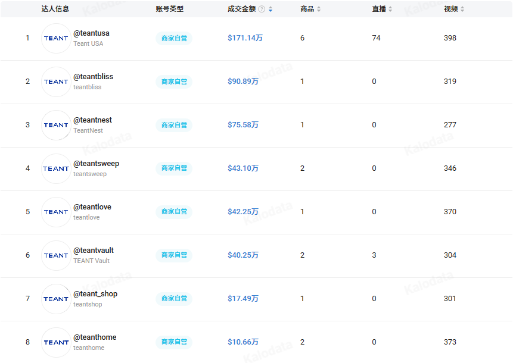Open the @teanthome username link
Viewport: 513px width, 363px height.
(x=94, y=337)
